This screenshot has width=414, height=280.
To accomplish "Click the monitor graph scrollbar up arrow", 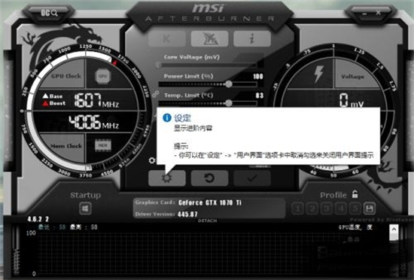I will click(x=394, y=230).
